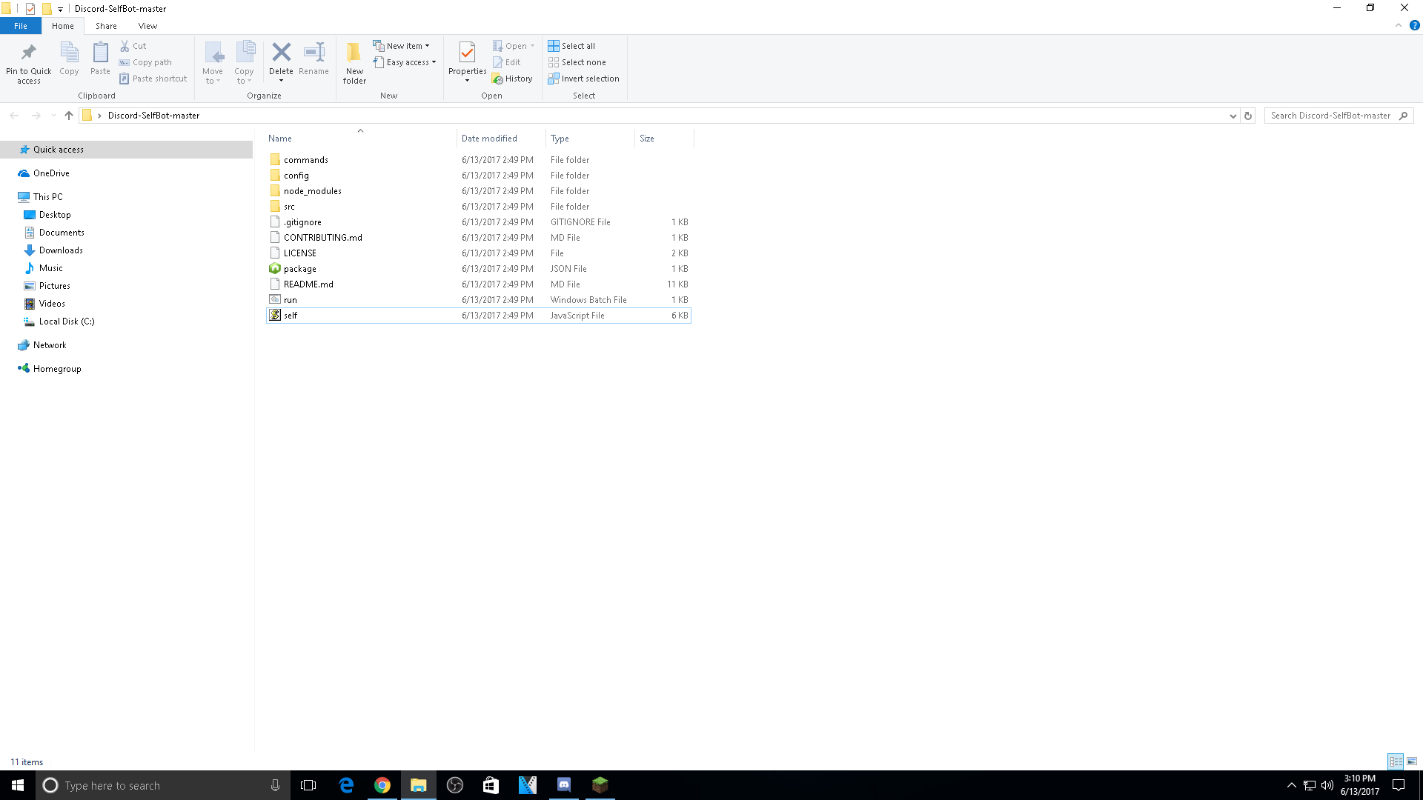Click Invert selection button
The height and width of the screenshot is (800, 1423).
[x=583, y=79]
